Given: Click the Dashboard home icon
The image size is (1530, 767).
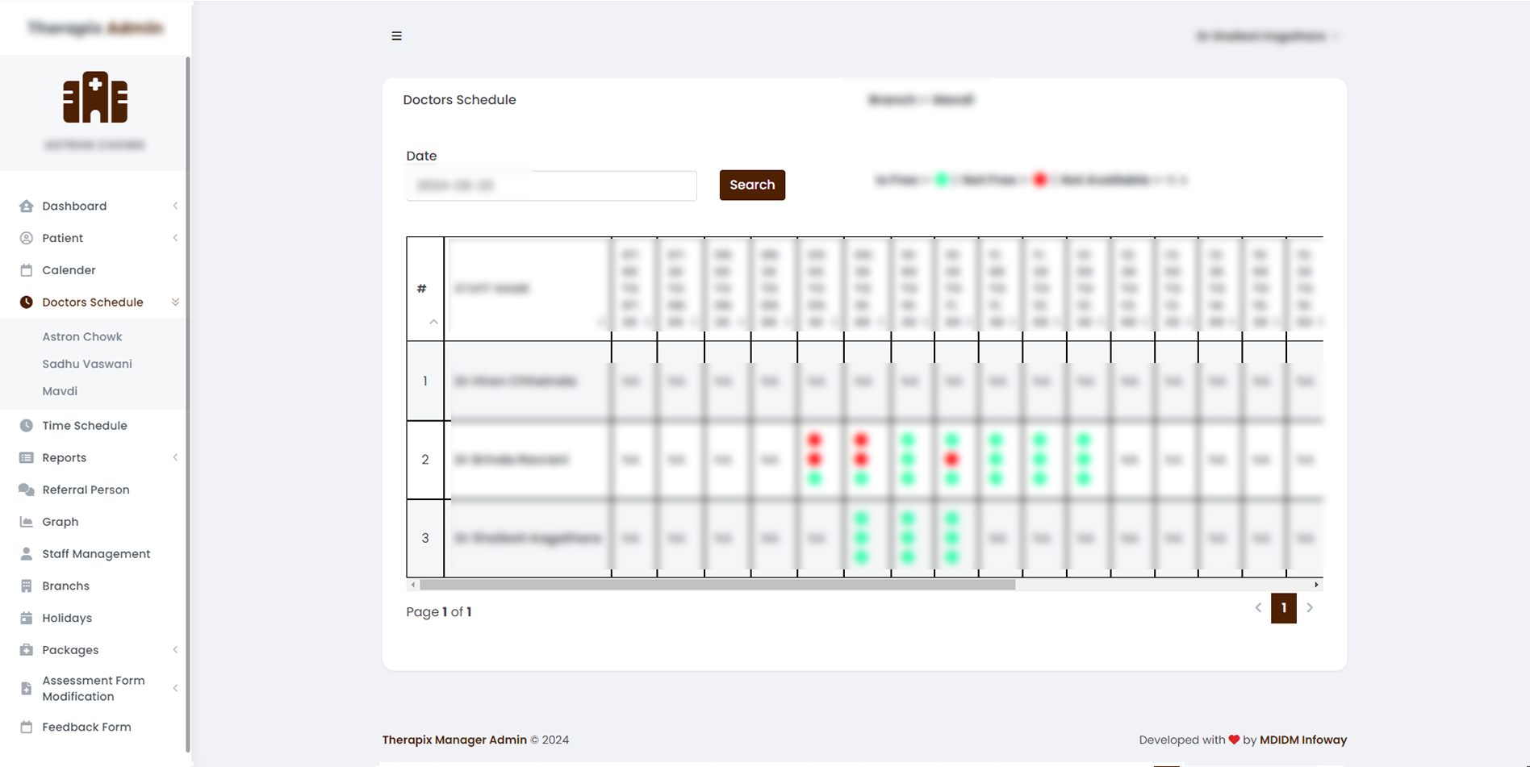Looking at the screenshot, I should [27, 206].
